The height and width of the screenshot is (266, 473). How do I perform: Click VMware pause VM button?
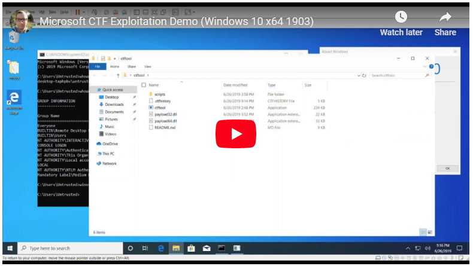coord(77,12)
